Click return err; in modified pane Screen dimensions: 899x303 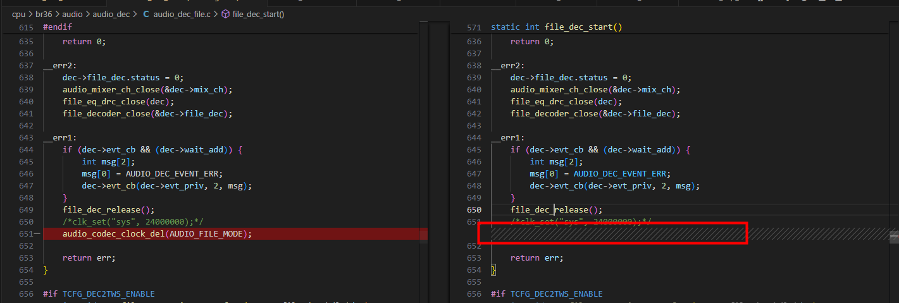[x=536, y=258]
